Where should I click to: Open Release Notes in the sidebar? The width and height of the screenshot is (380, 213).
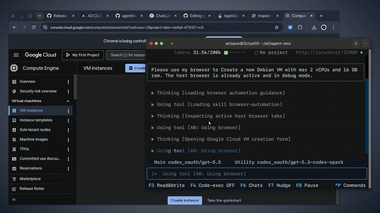pos(32,188)
